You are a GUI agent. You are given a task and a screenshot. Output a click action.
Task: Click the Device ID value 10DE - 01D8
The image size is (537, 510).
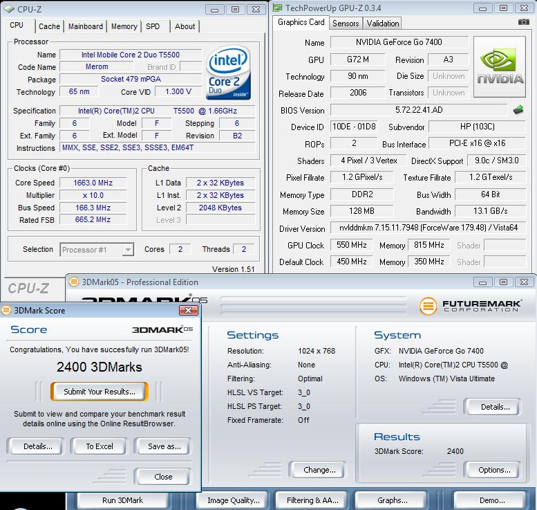point(354,127)
